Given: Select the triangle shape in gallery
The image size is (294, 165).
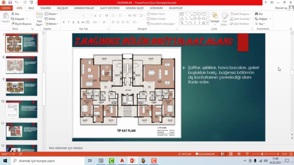Looking at the screenshot, I should 182,18.
